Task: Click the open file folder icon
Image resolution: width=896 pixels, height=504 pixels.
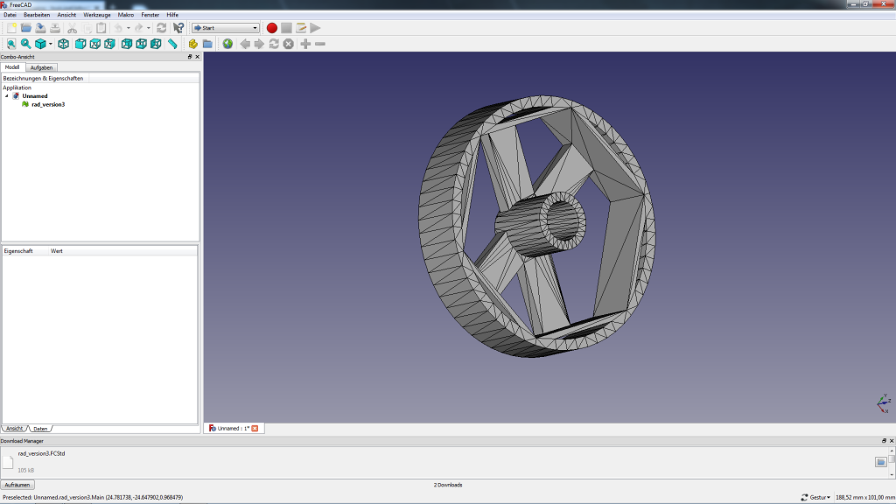Action: (26, 28)
